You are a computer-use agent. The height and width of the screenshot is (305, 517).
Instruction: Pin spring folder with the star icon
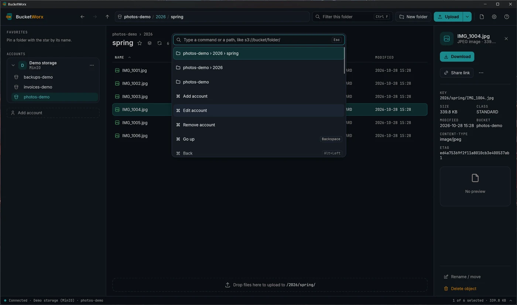140,43
